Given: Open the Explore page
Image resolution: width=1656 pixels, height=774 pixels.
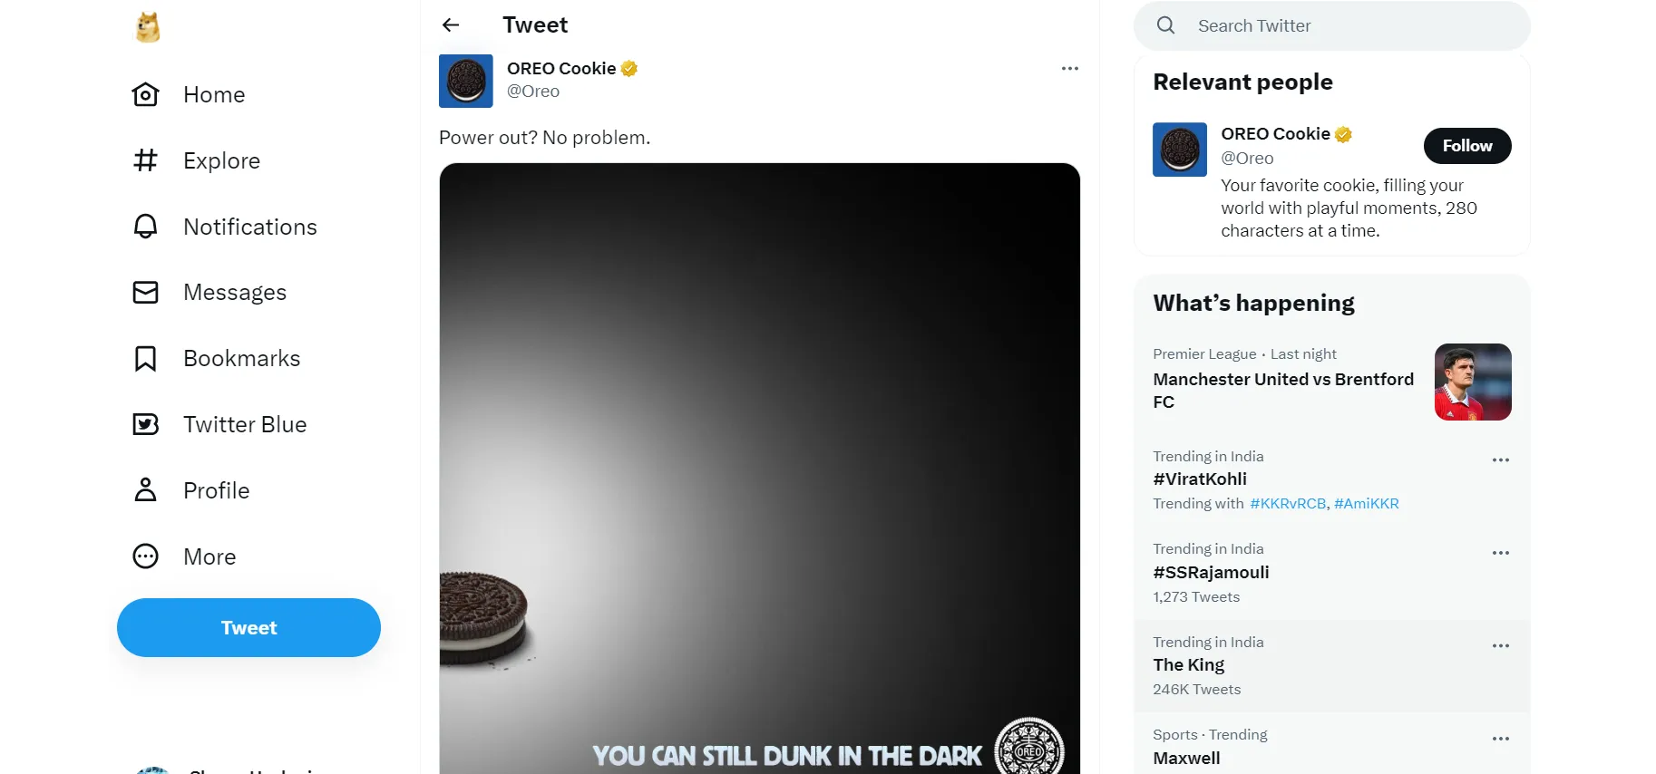Looking at the screenshot, I should (221, 160).
